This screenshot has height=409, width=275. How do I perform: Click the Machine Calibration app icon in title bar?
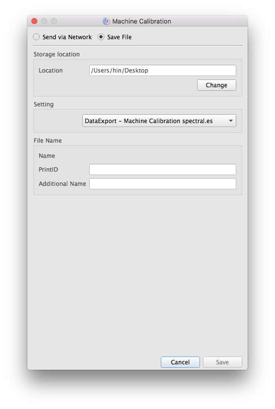tap(106, 21)
